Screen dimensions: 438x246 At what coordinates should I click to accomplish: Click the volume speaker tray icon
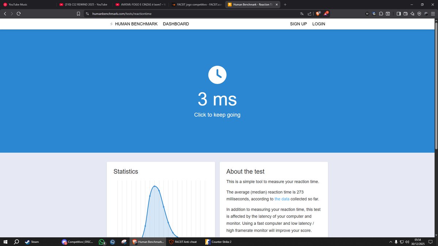(x=407, y=242)
